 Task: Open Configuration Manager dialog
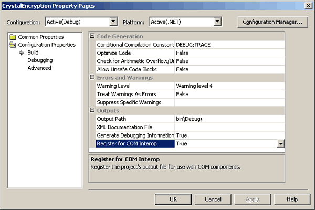pyautogui.click(x=272, y=22)
